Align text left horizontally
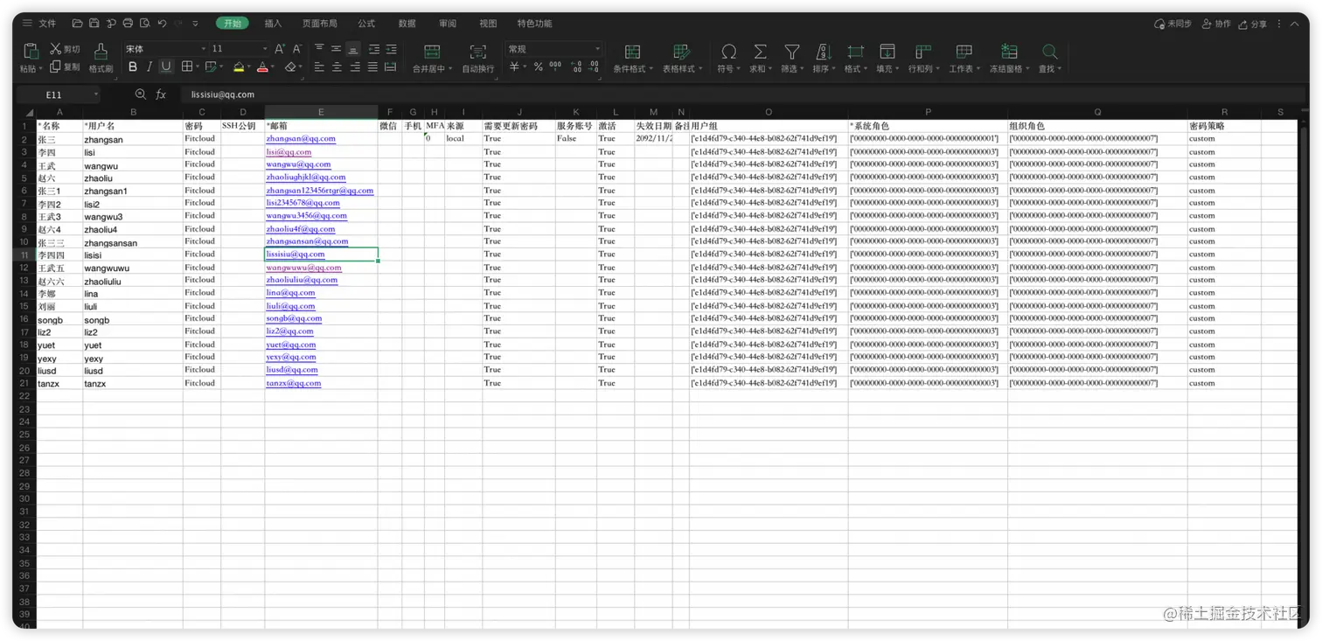The height and width of the screenshot is (641, 1322). (319, 66)
